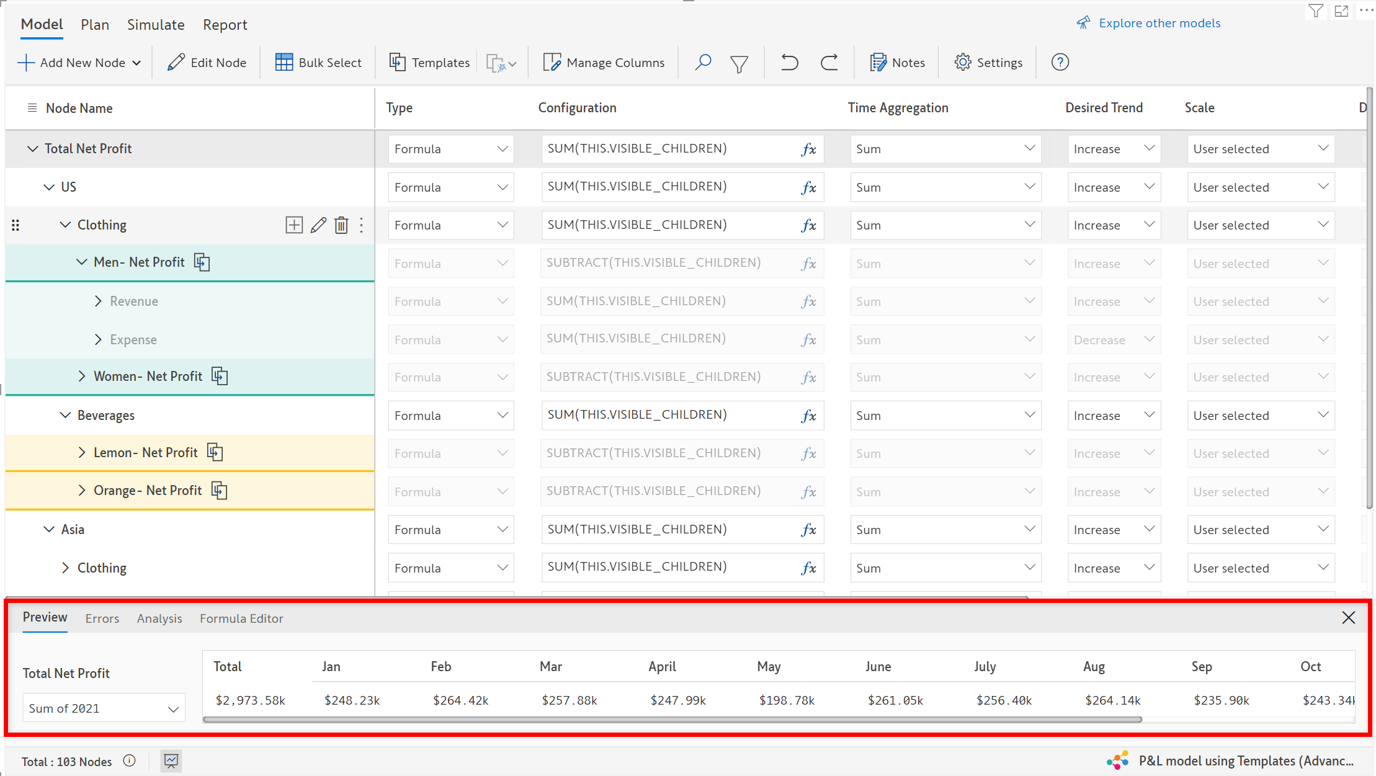This screenshot has width=1376, height=776.
Task: Collapse the Total Net Profit node
Action: [x=32, y=149]
